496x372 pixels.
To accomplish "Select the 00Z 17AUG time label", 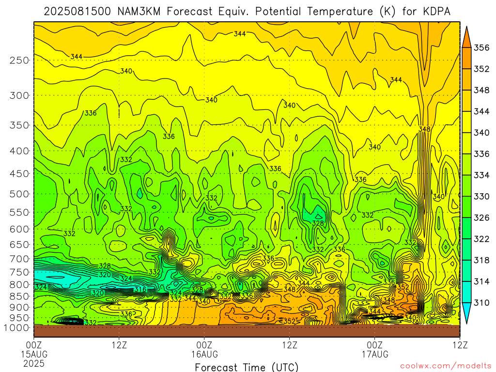I will point(375,349).
